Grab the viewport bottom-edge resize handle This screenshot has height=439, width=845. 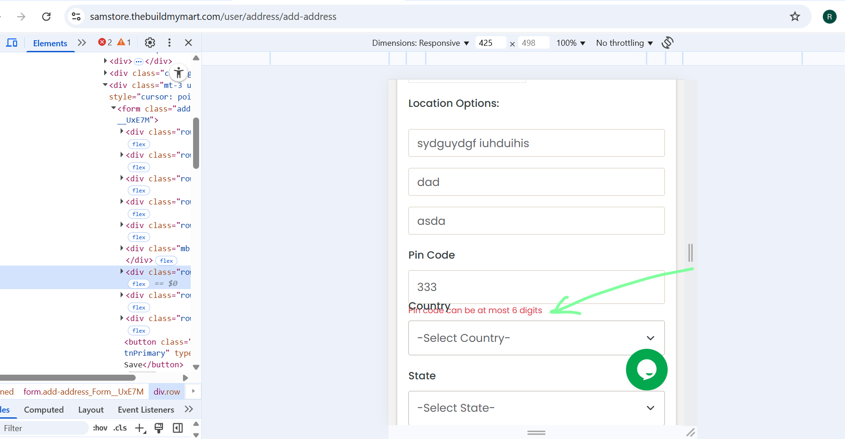(536, 433)
